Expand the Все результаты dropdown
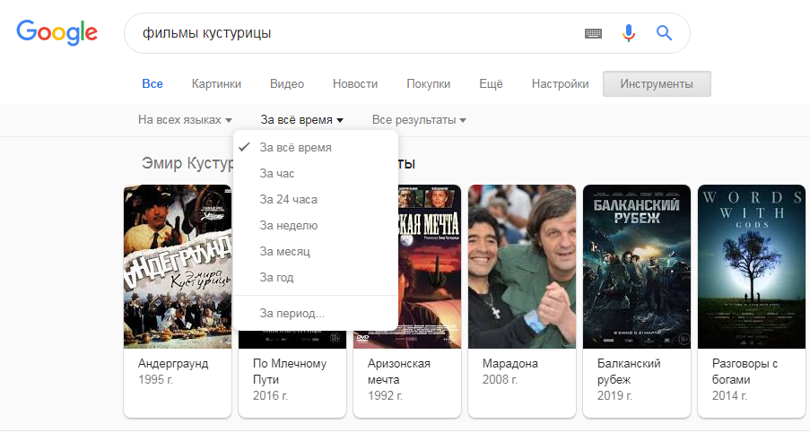Image resolution: width=810 pixels, height=441 pixels. (x=418, y=120)
